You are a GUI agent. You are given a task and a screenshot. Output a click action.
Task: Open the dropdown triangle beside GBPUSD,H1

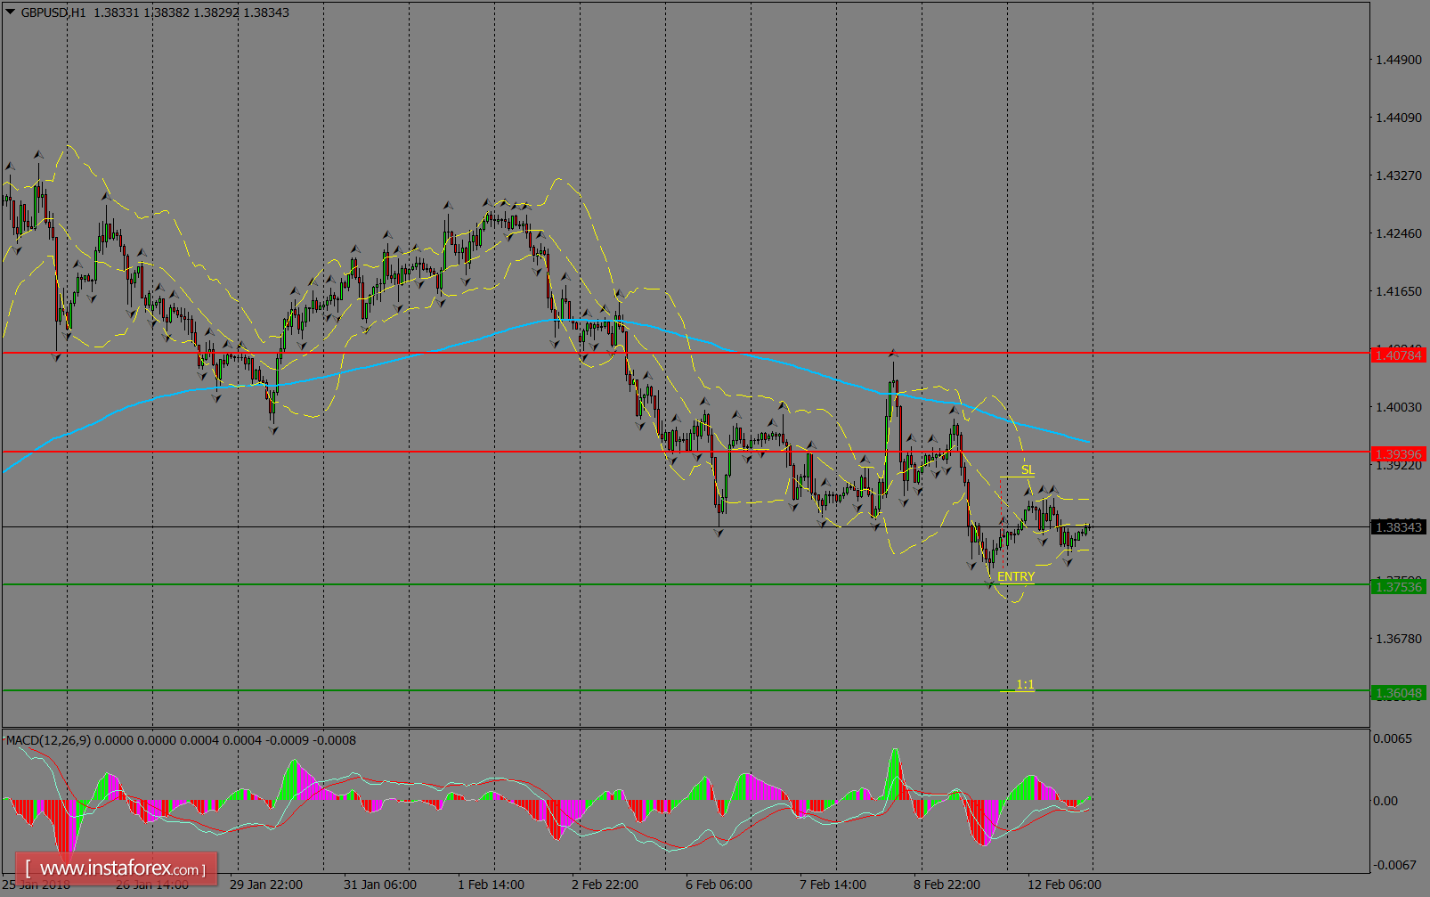point(9,12)
